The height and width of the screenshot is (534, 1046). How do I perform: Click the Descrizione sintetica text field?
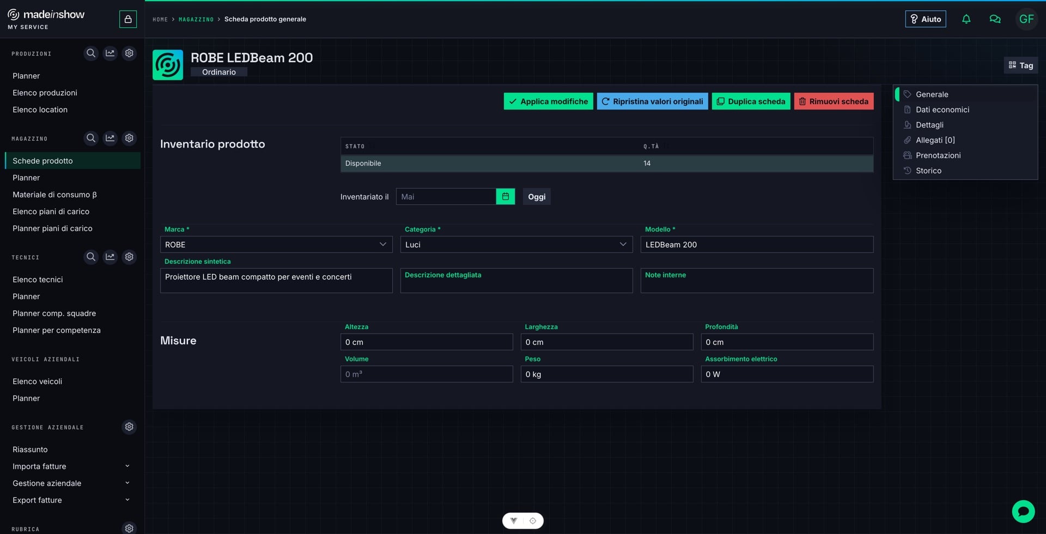(276, 281)
